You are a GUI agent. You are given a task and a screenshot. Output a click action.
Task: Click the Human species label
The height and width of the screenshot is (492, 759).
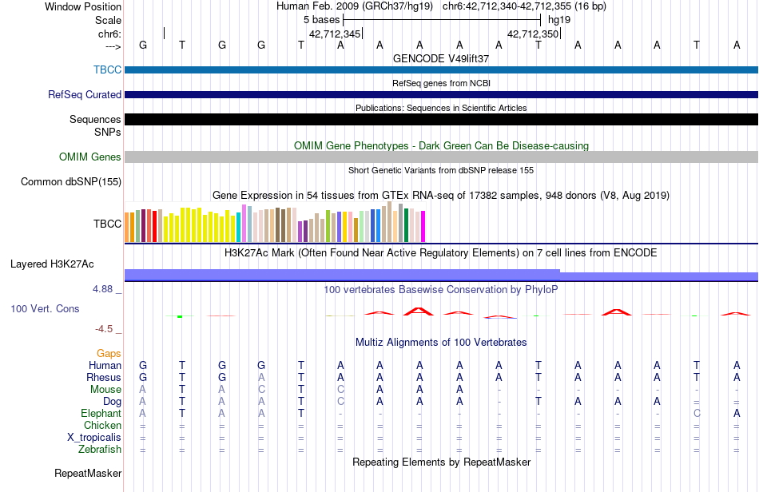coord(105,365)
